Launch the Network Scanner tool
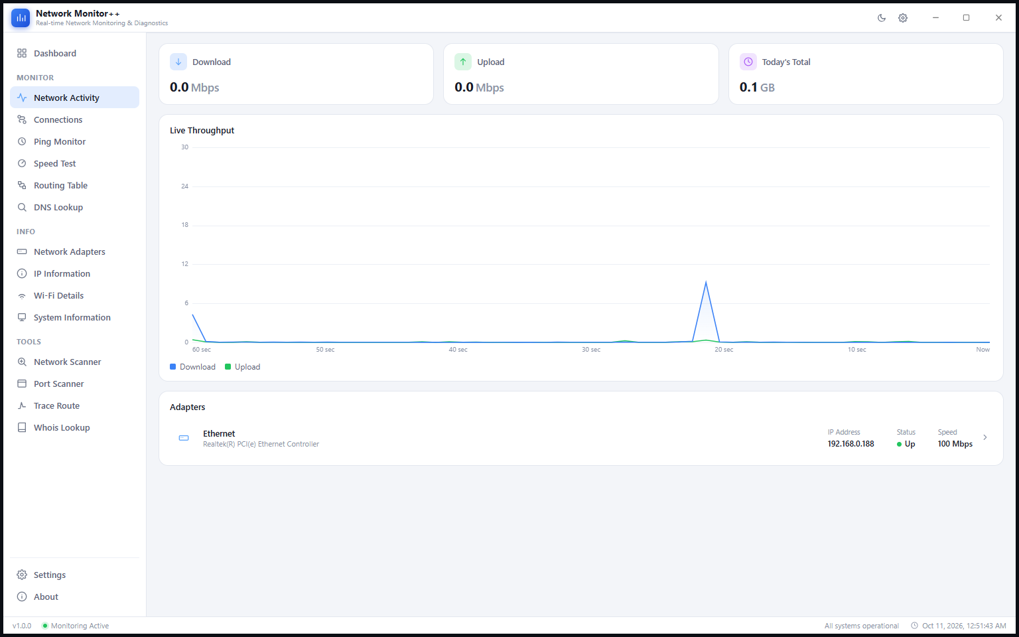Image resolution: width=1019 pixels, height=637 pixels. pos(74,362)
